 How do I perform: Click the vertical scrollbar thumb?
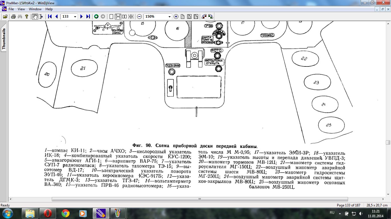tap(388, 142)
